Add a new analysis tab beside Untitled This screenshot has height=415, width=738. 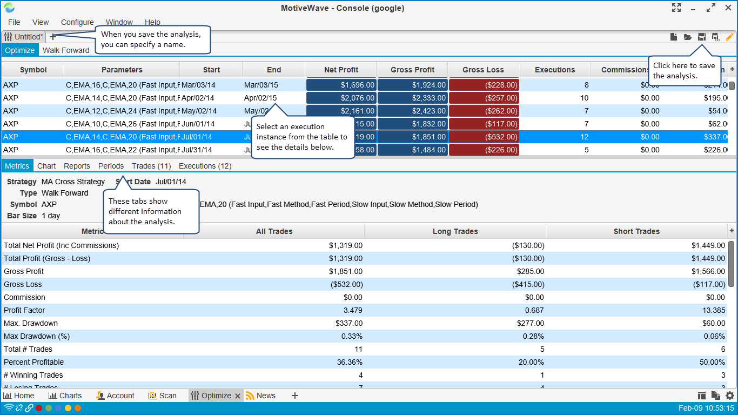[x=53, y=37]
